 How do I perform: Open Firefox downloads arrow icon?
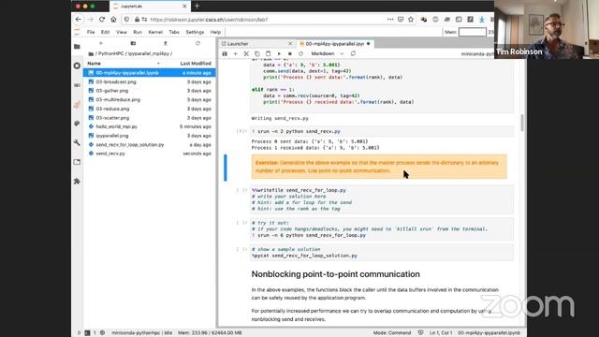click(482, 19)
